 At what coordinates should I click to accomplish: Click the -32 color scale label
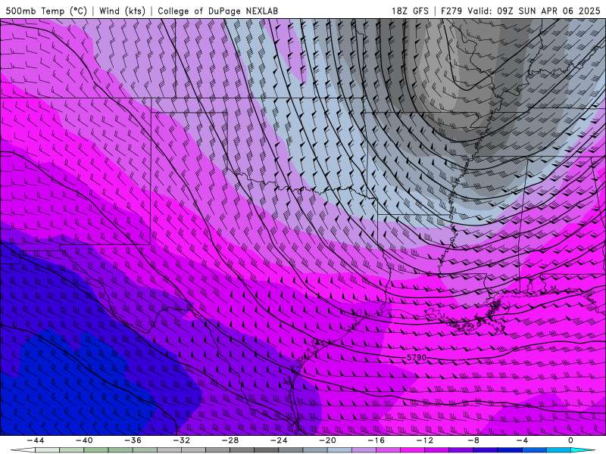pos(181,440)
